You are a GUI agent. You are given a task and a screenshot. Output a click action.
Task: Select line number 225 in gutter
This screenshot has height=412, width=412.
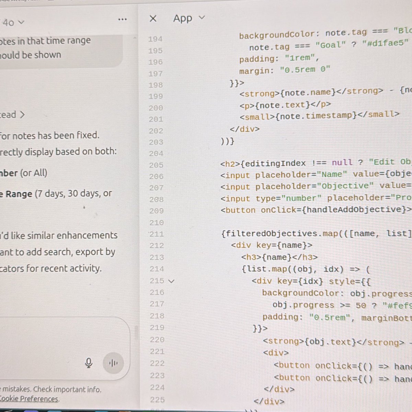pyautogui.click(x=157, y=400)
